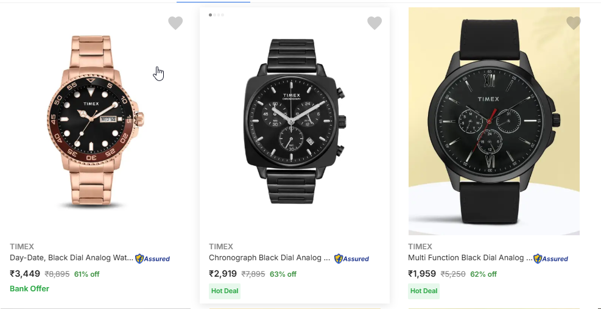Click the 62% off discount text
601x309 pixels.
pos(483,274)
